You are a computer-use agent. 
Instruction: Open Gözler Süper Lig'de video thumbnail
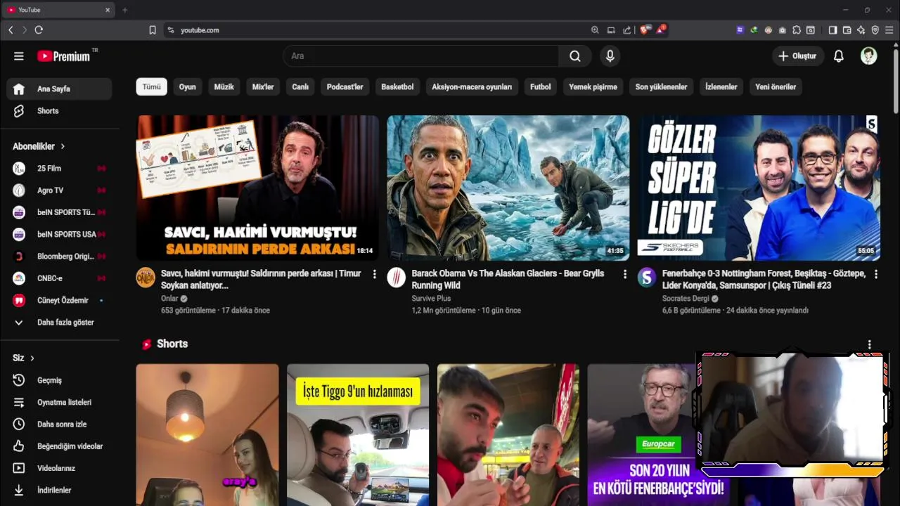(x=759, y=188)
